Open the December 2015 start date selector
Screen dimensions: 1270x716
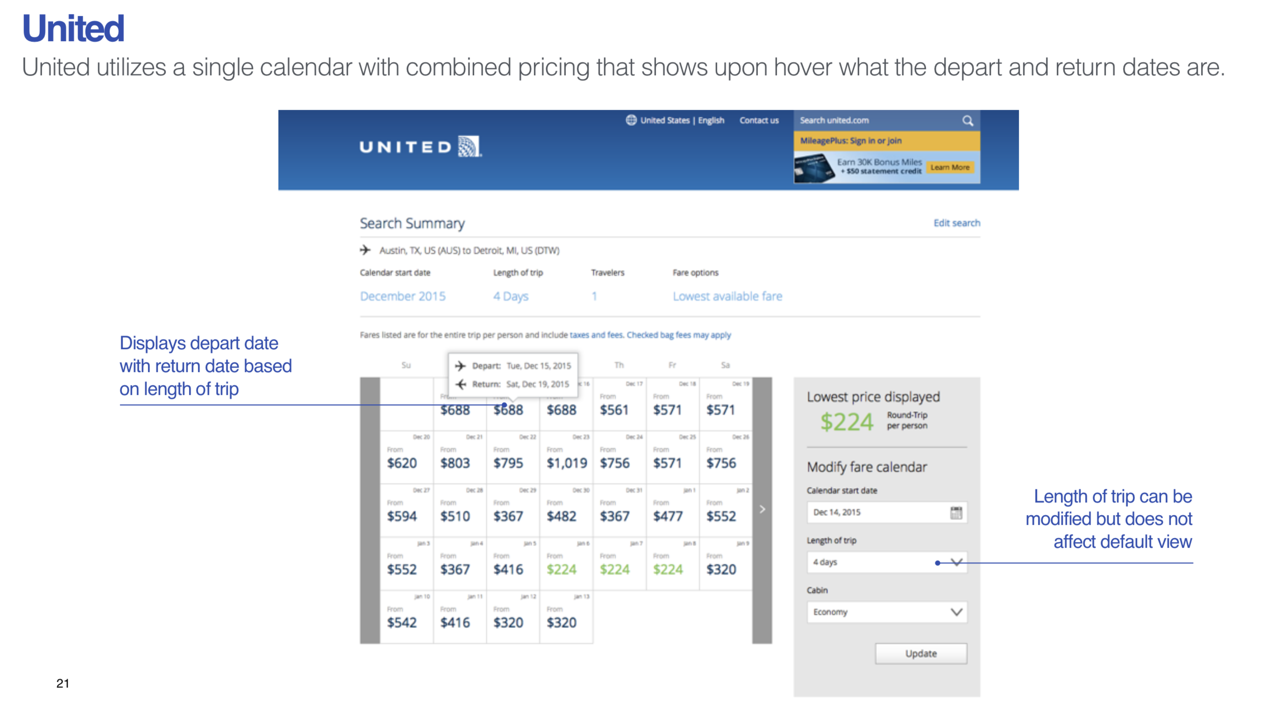[402, 296]
